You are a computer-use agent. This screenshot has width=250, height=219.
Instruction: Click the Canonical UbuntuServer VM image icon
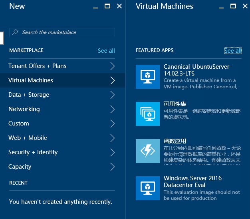[x=148, y=77]
